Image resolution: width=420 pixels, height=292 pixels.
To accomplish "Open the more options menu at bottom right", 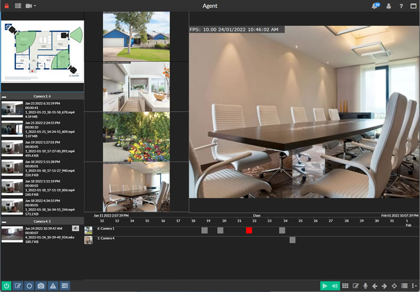I will (x=414, y=286).
